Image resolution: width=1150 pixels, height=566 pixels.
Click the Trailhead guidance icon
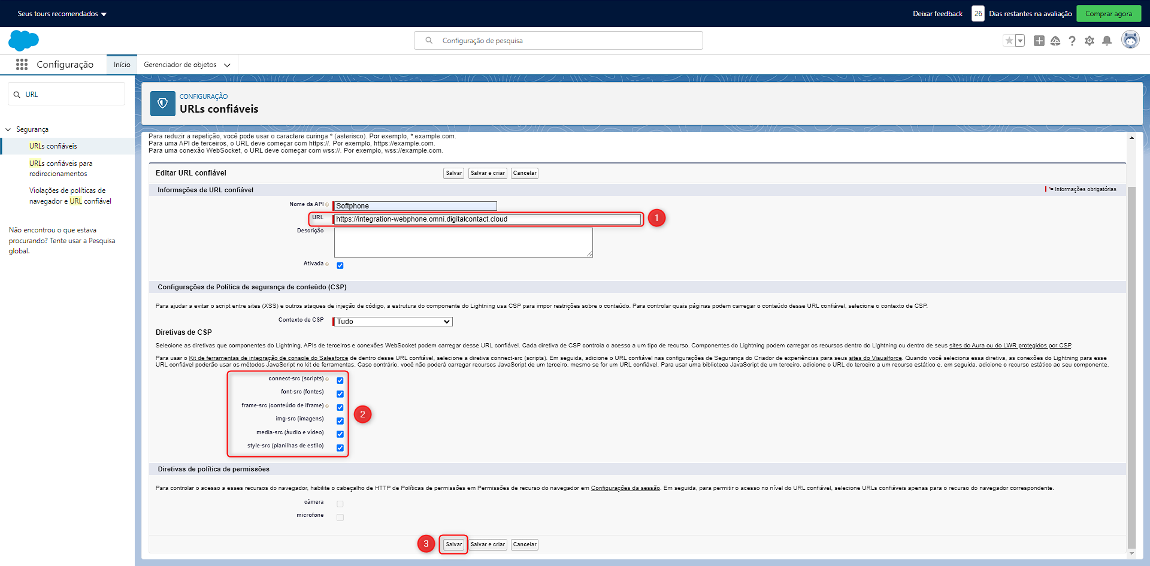point(1055,41)
